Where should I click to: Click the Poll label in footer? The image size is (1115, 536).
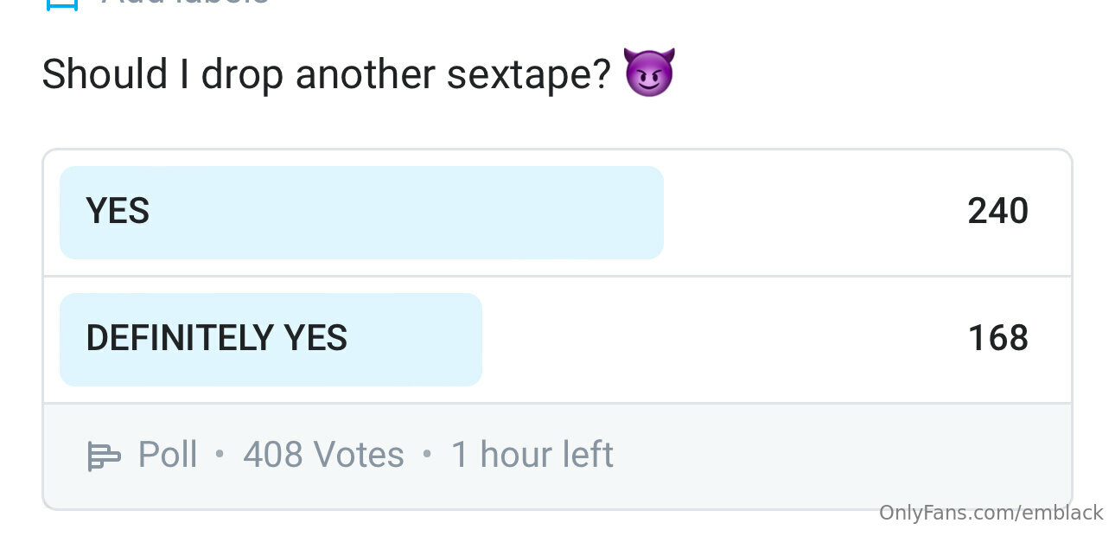pos(168,455)
